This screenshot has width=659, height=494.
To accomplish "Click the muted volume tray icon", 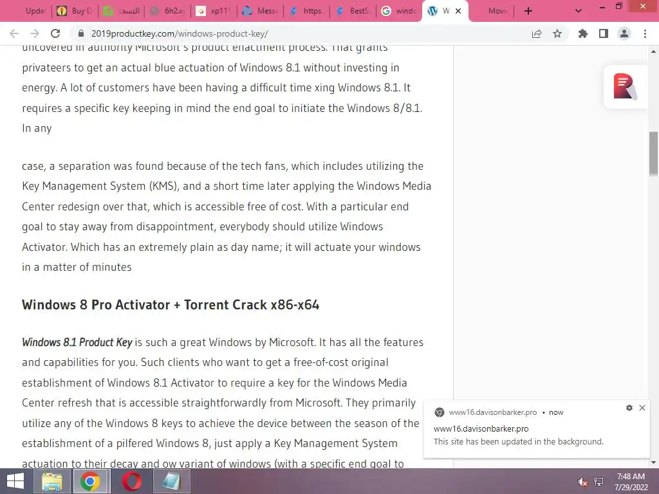I will pyautogui.click(x=582, y=482).
